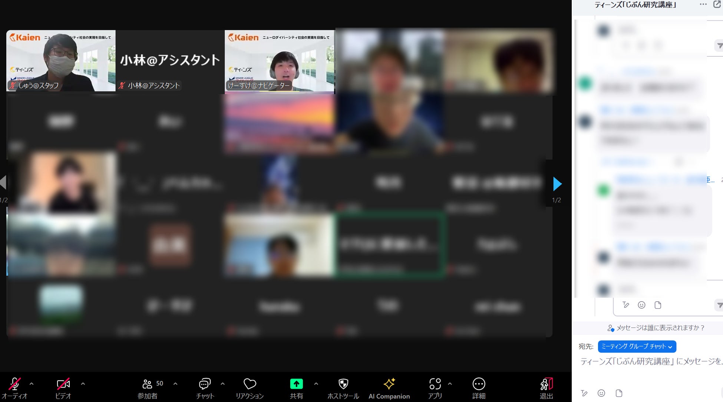Pop out the chat panel window

[717, 4]
